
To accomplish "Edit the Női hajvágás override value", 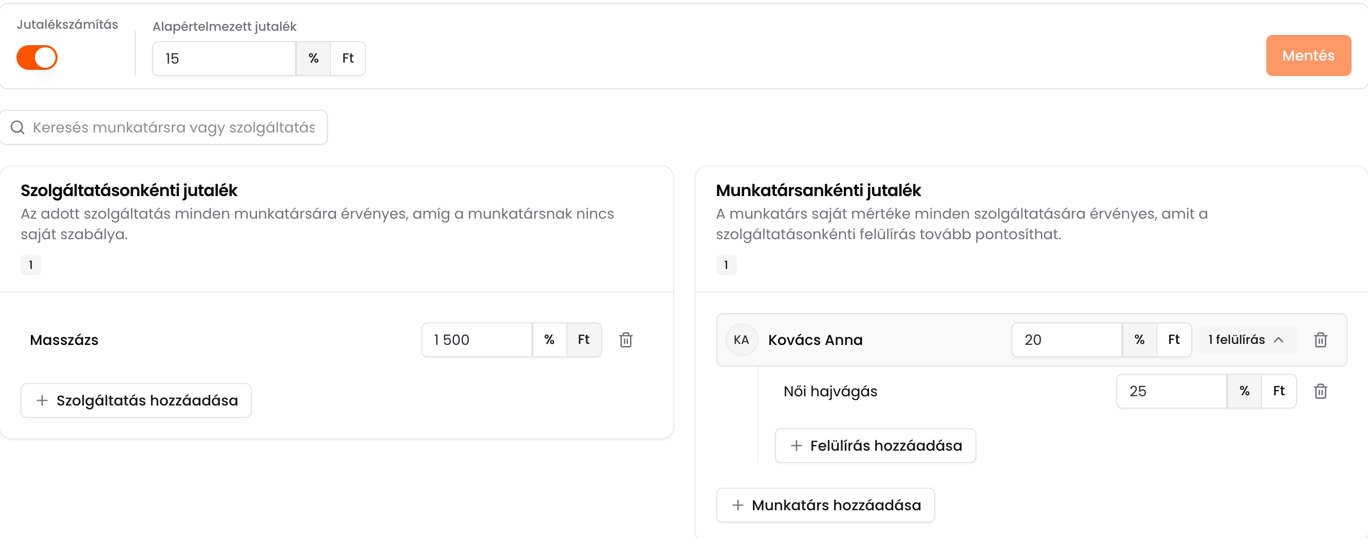I will point(1172,391).
